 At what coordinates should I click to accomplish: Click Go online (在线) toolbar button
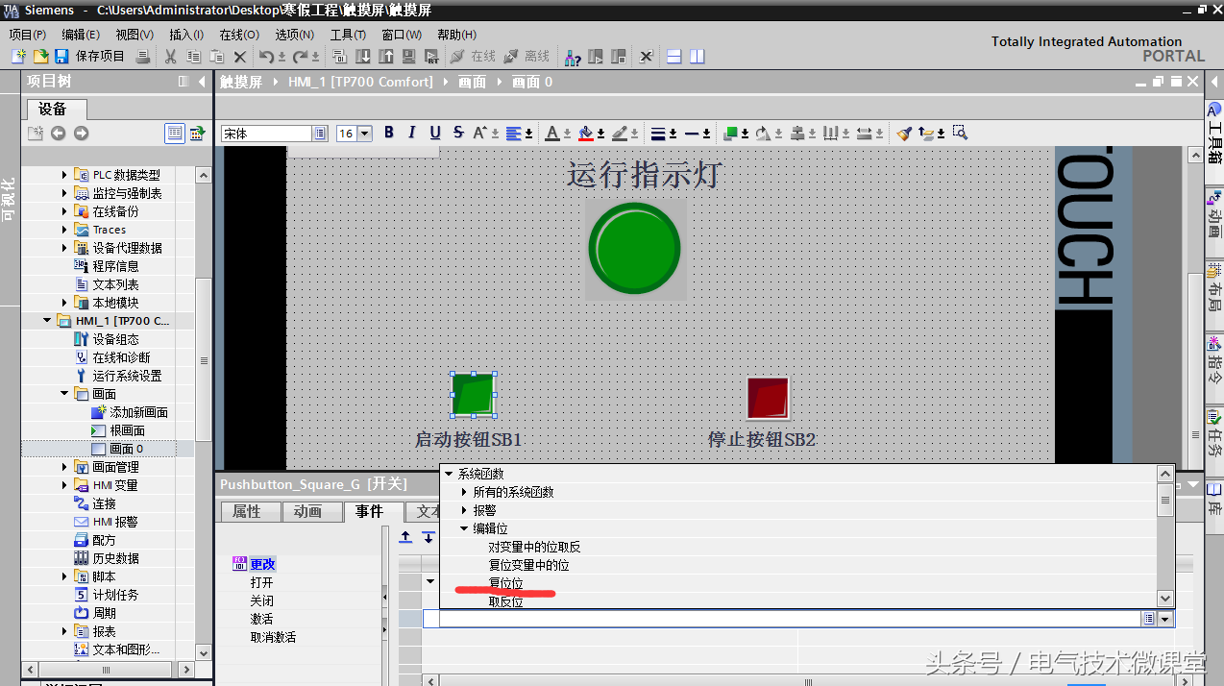tap(473, 57)
